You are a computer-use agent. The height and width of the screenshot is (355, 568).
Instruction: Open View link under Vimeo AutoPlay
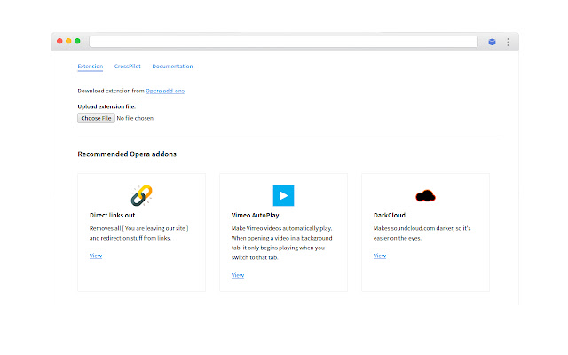pos(238,275)
